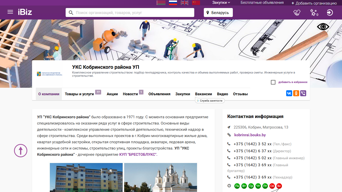Select the Chinese flag language
This screenshot has width=342, height=192.
[x=196, y=3]
